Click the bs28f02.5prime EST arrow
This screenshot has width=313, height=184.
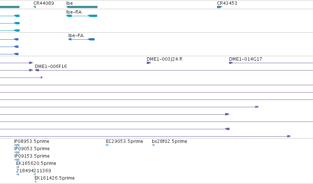[x=153, y=145]
